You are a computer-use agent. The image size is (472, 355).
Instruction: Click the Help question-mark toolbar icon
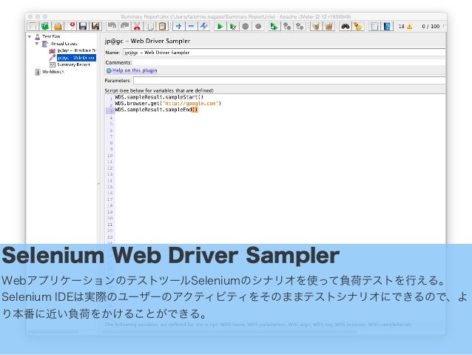(387, 27)
